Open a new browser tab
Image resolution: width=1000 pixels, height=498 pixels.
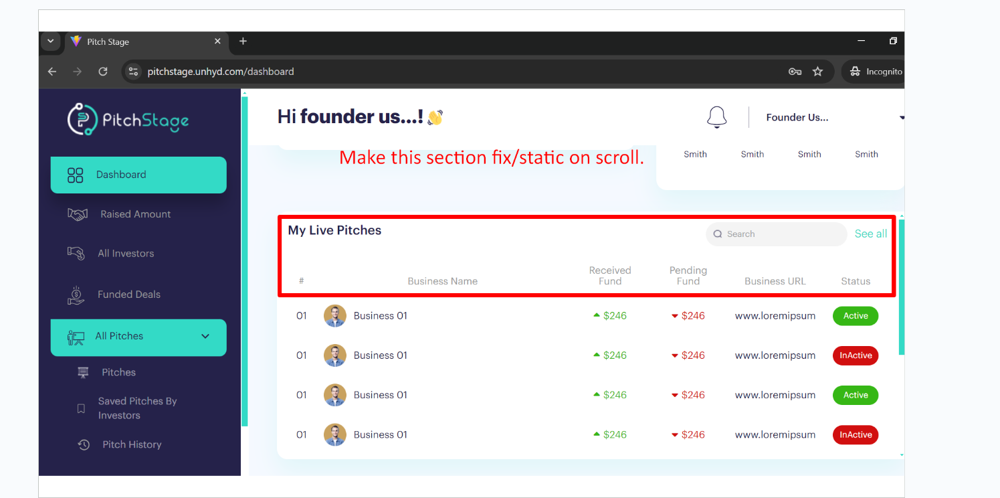point(243,41)
